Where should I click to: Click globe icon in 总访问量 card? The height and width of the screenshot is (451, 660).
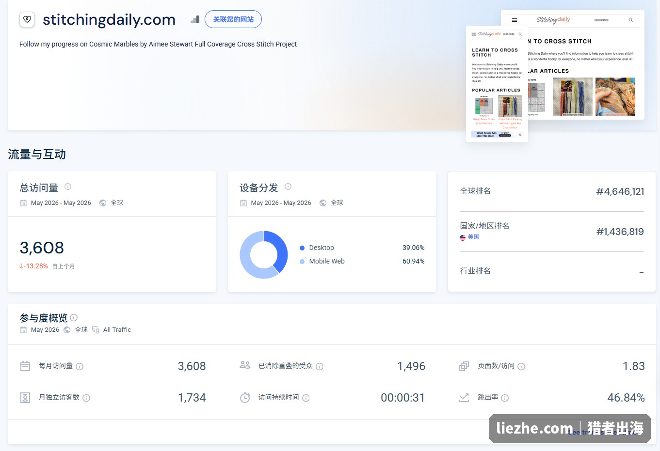click(x=103, y=203)
